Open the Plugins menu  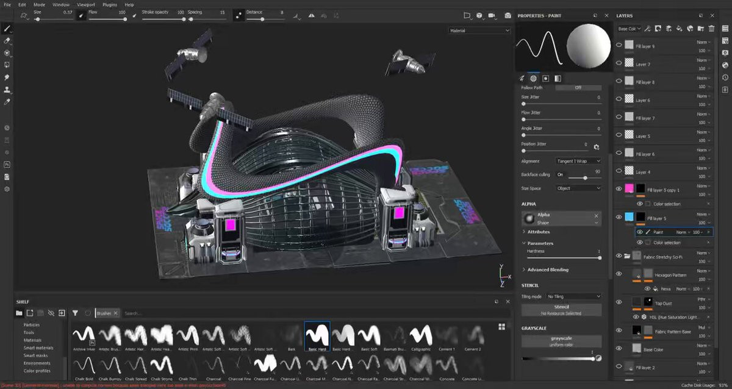110,4
